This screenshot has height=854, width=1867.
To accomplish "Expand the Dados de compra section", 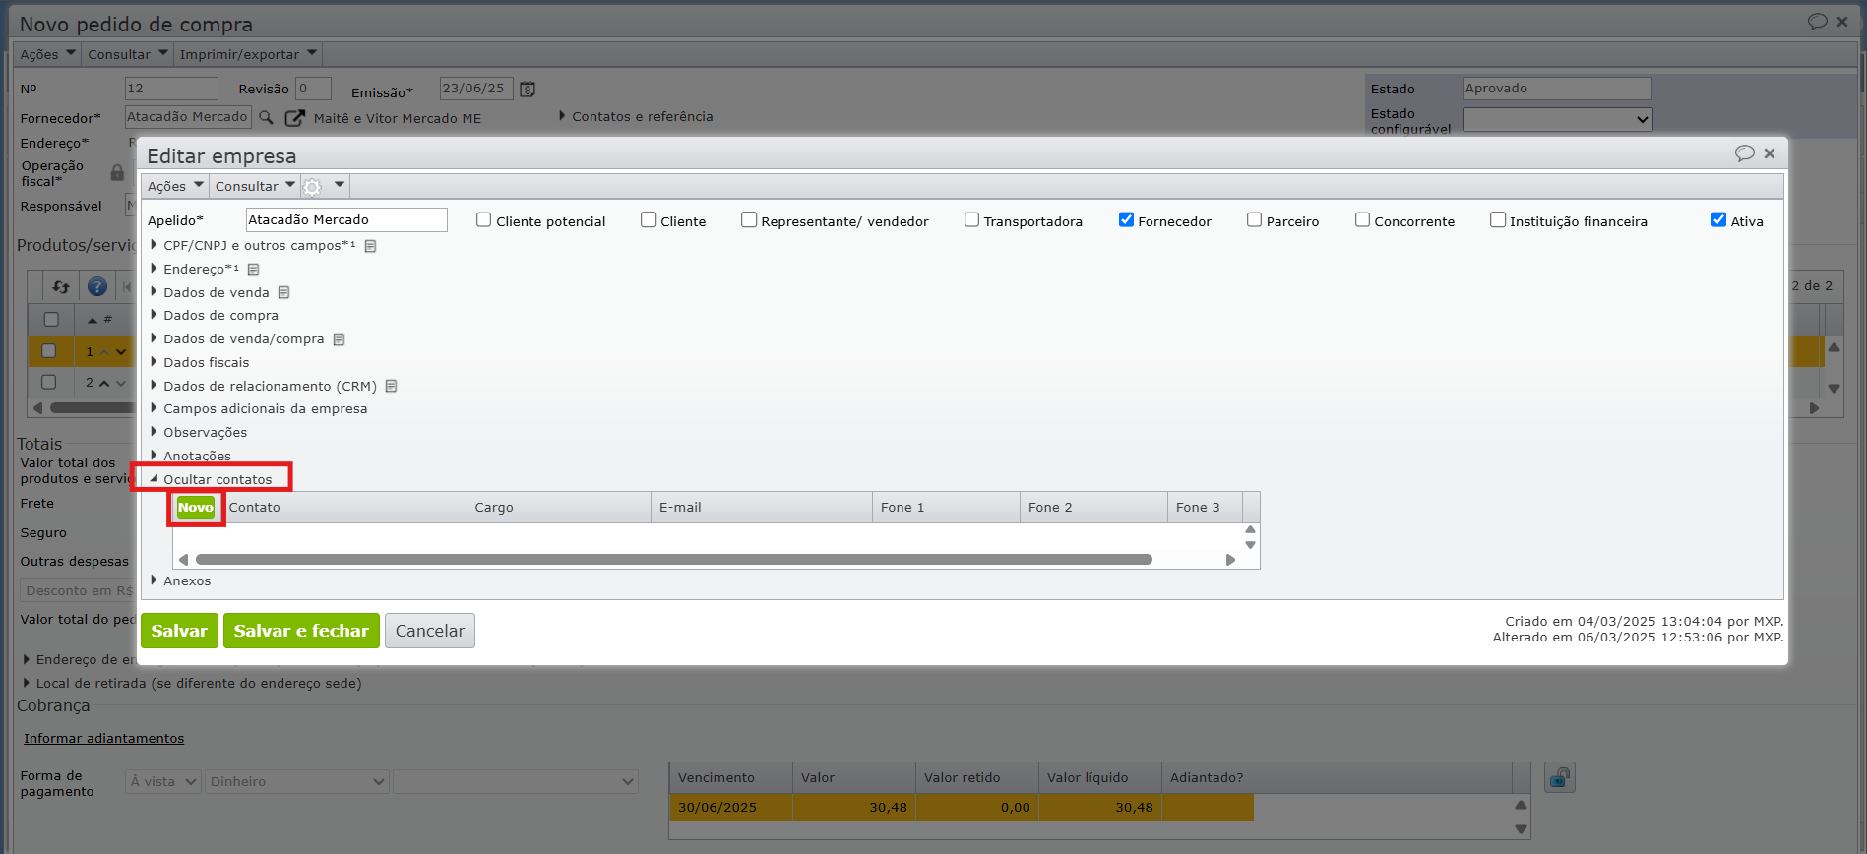I will pyautogui.click(x=214, y=316).
